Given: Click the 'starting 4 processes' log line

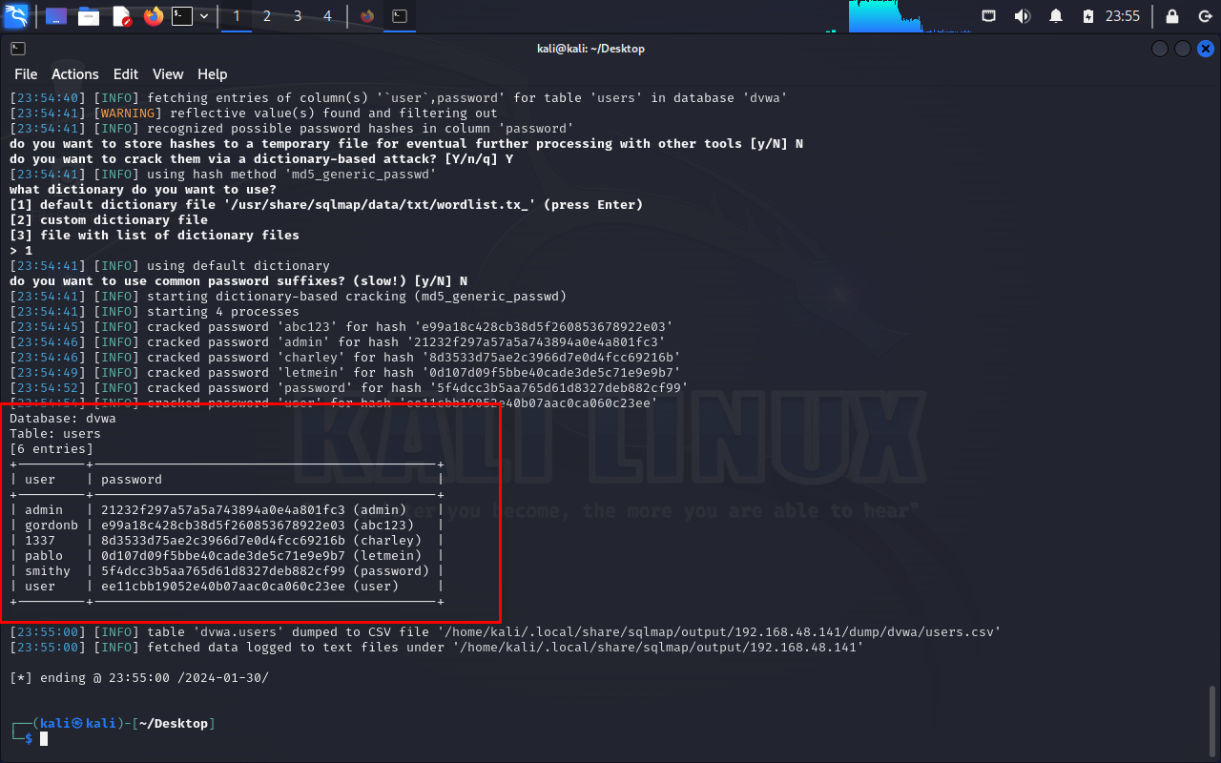Looking at the screenshot, I should (x=155, y=312).
